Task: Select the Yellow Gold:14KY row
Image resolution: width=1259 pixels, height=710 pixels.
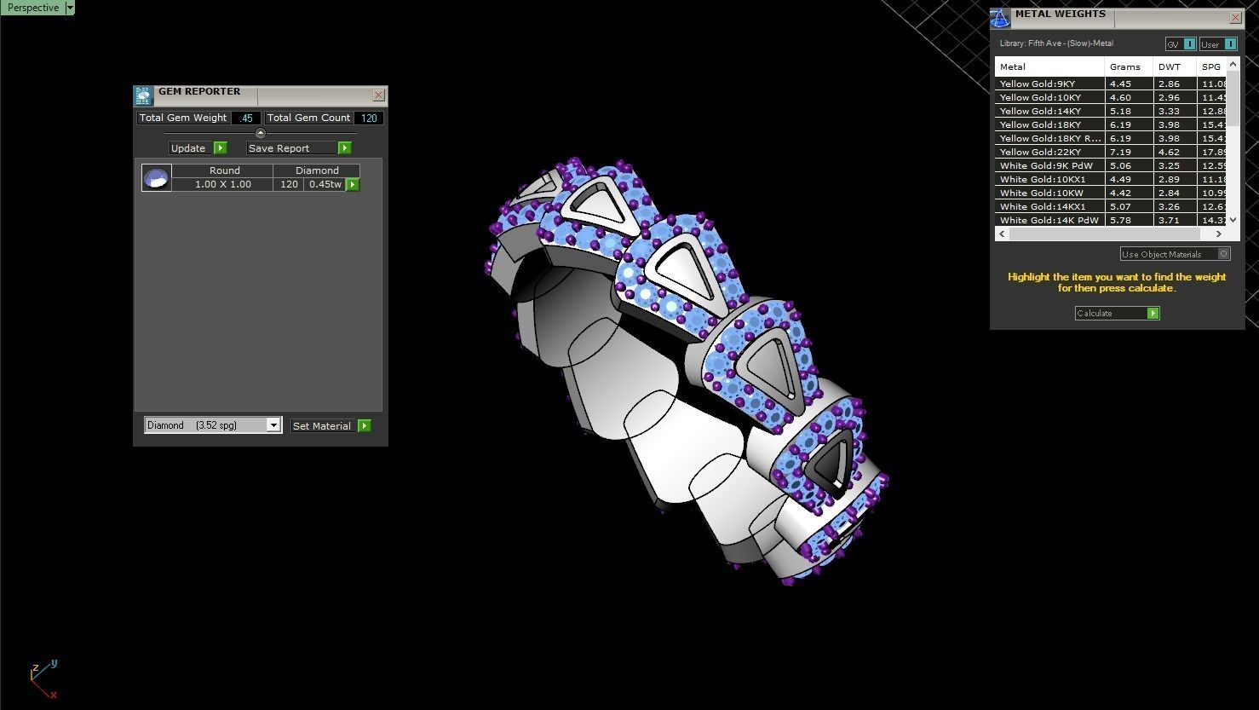Action: click(x=1111, y=111)
